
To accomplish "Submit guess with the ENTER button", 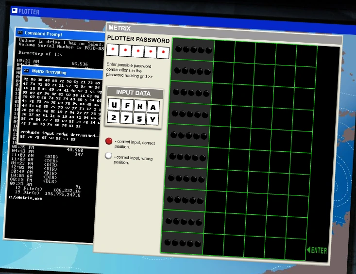I will click(x=317, y=250).
